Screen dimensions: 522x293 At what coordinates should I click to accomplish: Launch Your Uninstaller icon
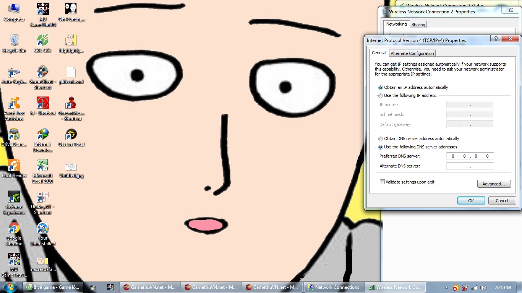pyautogui.click(x=42, y=234)
